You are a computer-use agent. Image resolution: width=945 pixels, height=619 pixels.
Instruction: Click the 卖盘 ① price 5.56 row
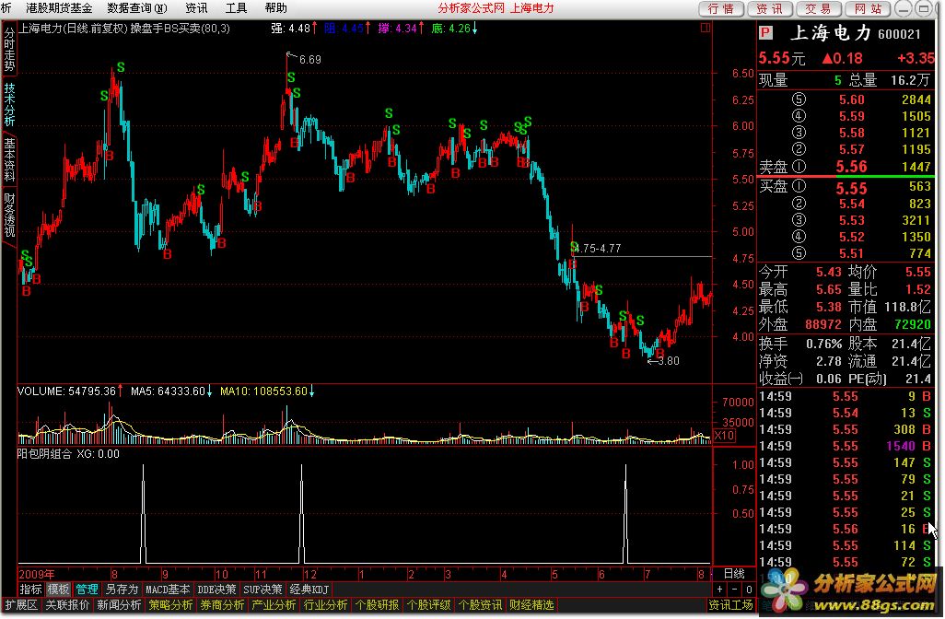tap(846, 167)
